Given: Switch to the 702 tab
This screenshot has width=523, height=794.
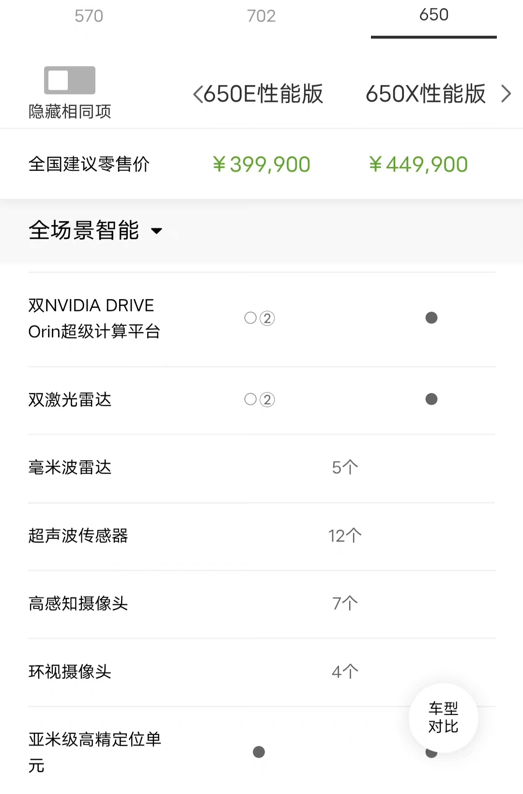Looking at the screenshot, I should [261, 16].
